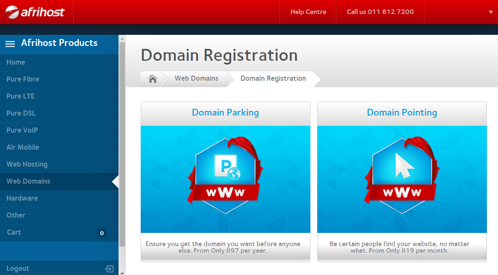Select Web Hosting in the sidebar

27,164
